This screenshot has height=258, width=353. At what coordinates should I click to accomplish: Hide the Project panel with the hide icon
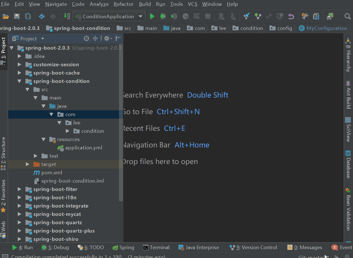pos(118,38)
